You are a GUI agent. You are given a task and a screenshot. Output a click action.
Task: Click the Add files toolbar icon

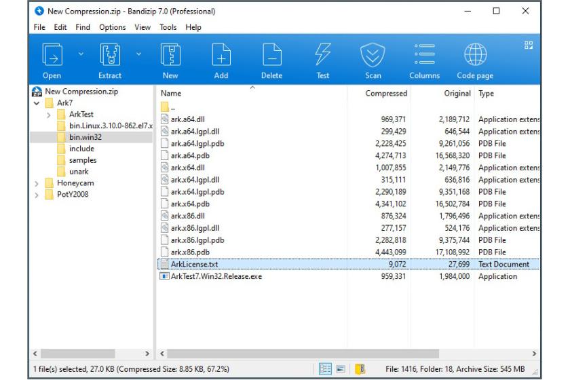(221, 55)
